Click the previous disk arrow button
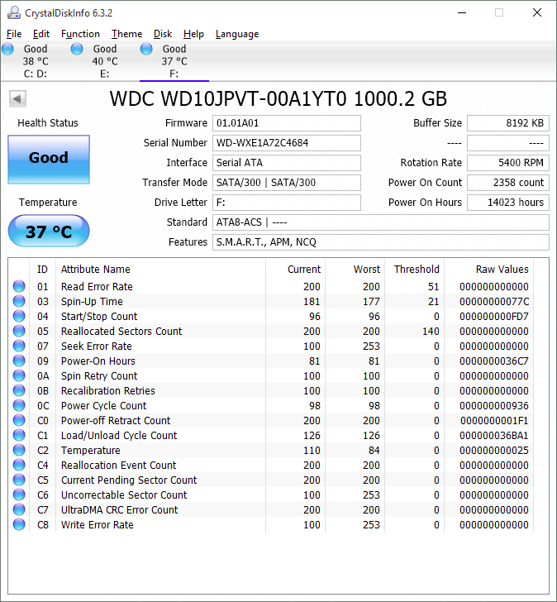 pos(17,98)
